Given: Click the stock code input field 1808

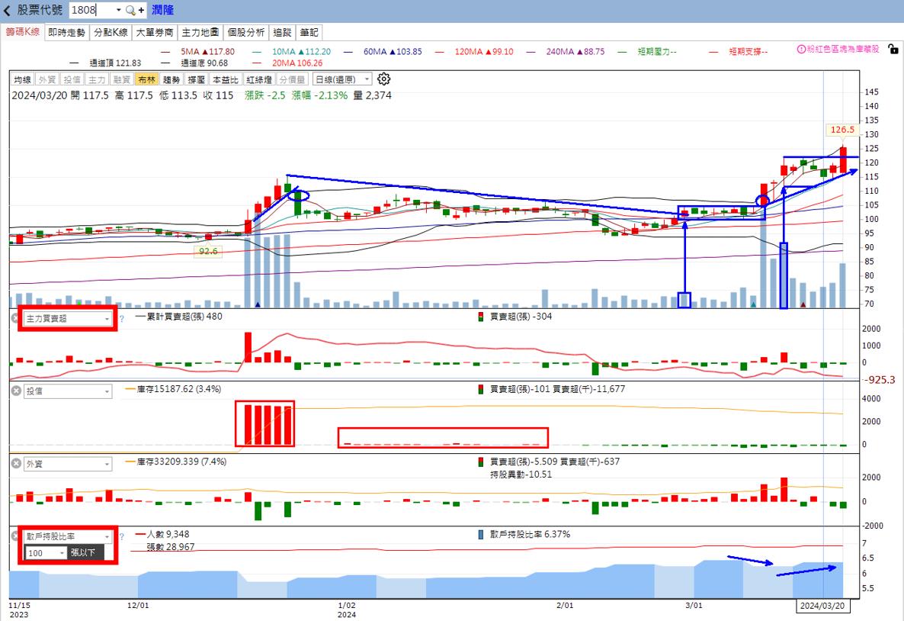Looking at the screenshot, I should point(91,11).
